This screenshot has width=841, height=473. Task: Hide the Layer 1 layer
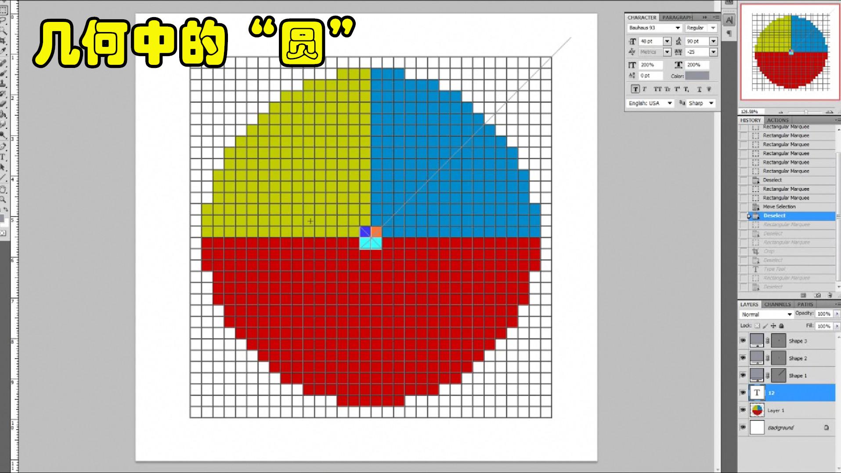743,410
